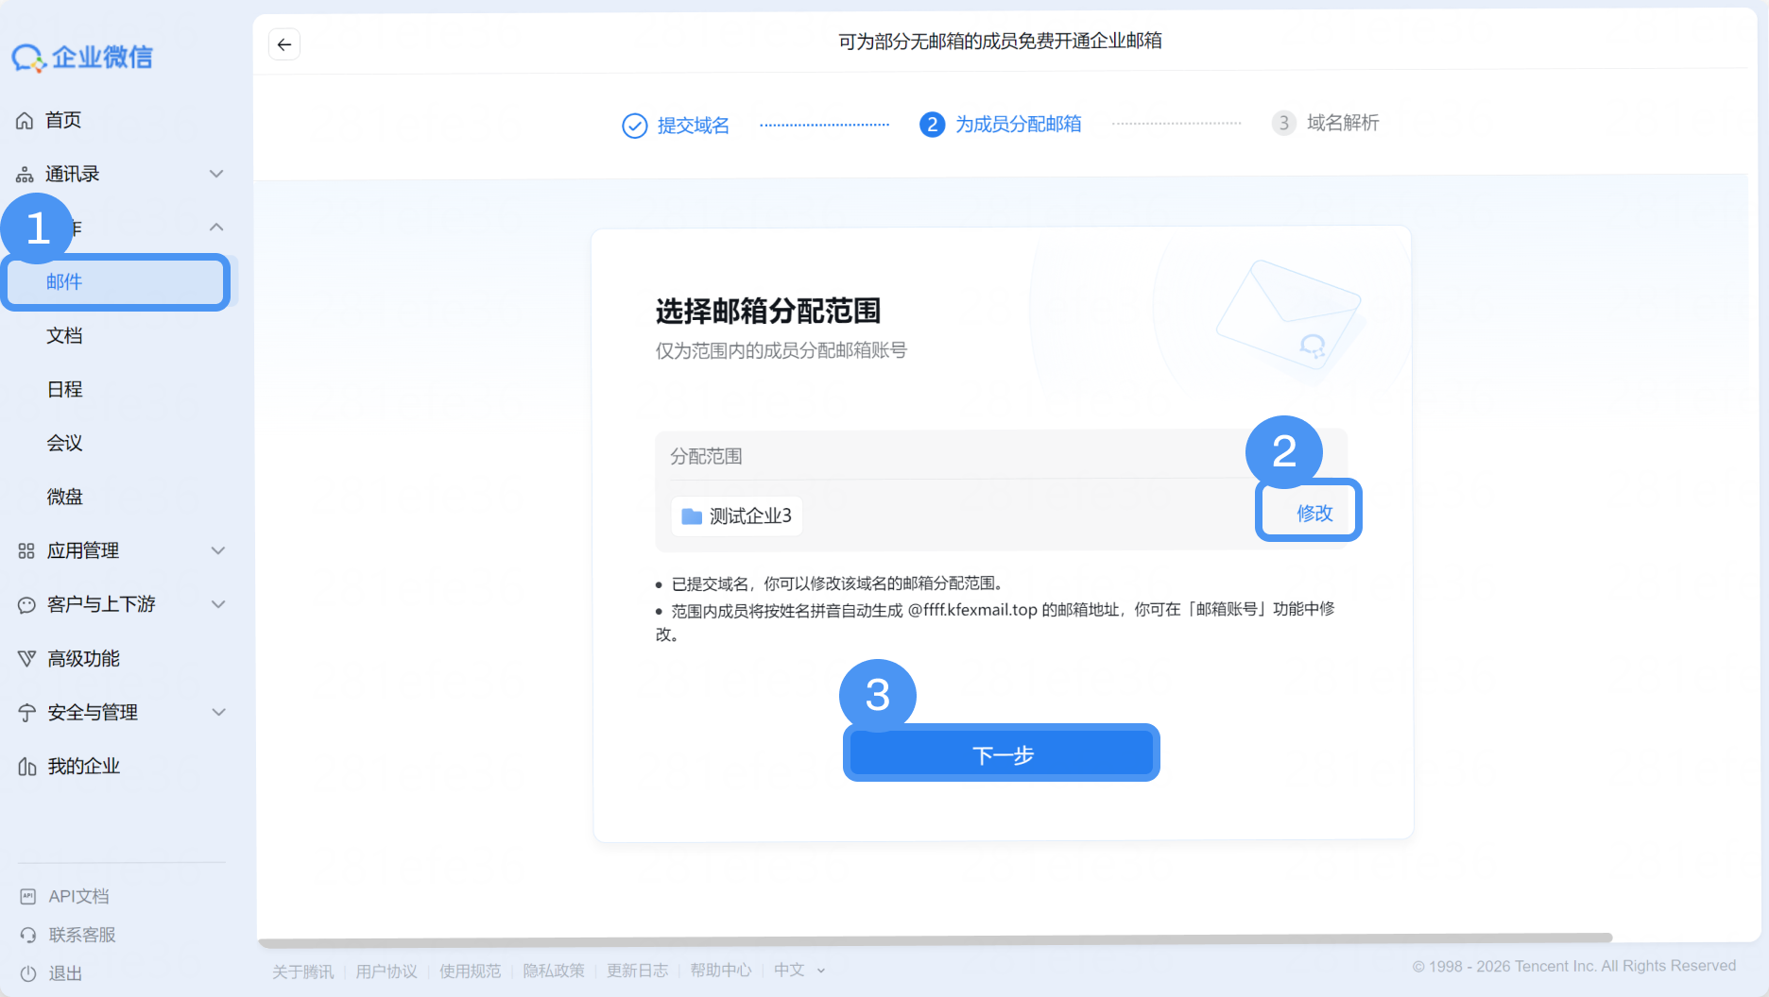
Task: Click the subtitle 仅为范围内的成员分配邮箱账号
Action: 781,350
